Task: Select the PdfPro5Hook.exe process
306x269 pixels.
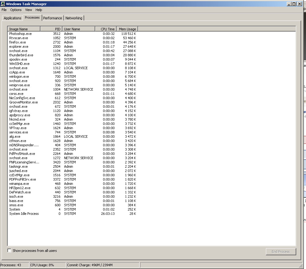Action: 73,154
